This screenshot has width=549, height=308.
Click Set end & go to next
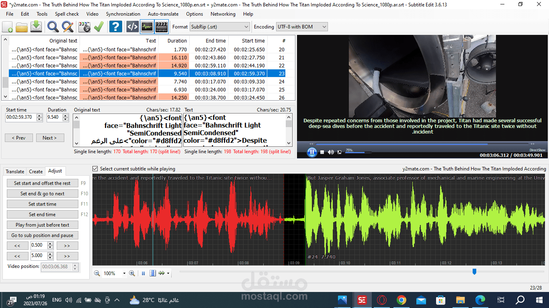pos(42,194)
